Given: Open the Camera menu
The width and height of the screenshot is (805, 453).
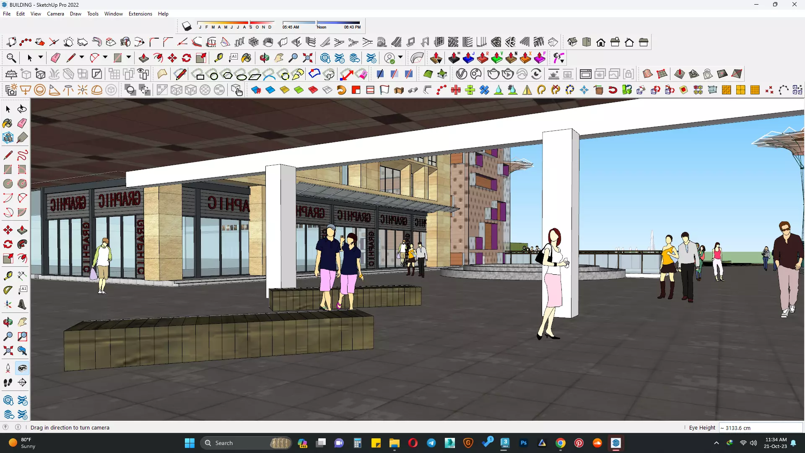Looking at the screenshot, I should tap(55, 14).
